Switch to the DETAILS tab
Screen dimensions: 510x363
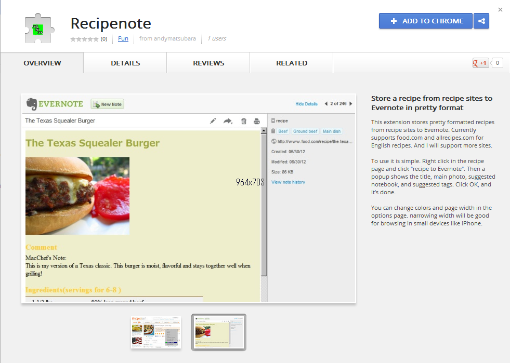click(x=125, y=63)
